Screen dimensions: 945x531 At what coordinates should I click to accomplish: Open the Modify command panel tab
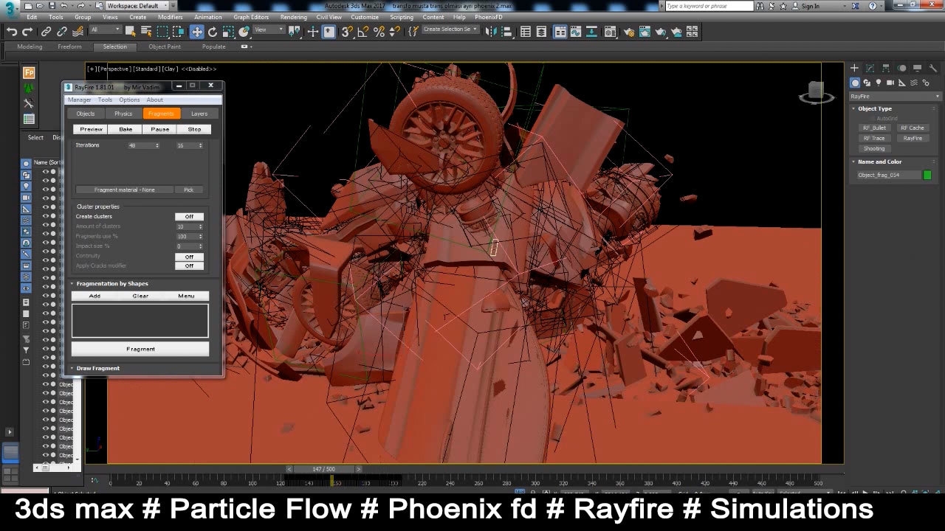[x=870, y=69]
